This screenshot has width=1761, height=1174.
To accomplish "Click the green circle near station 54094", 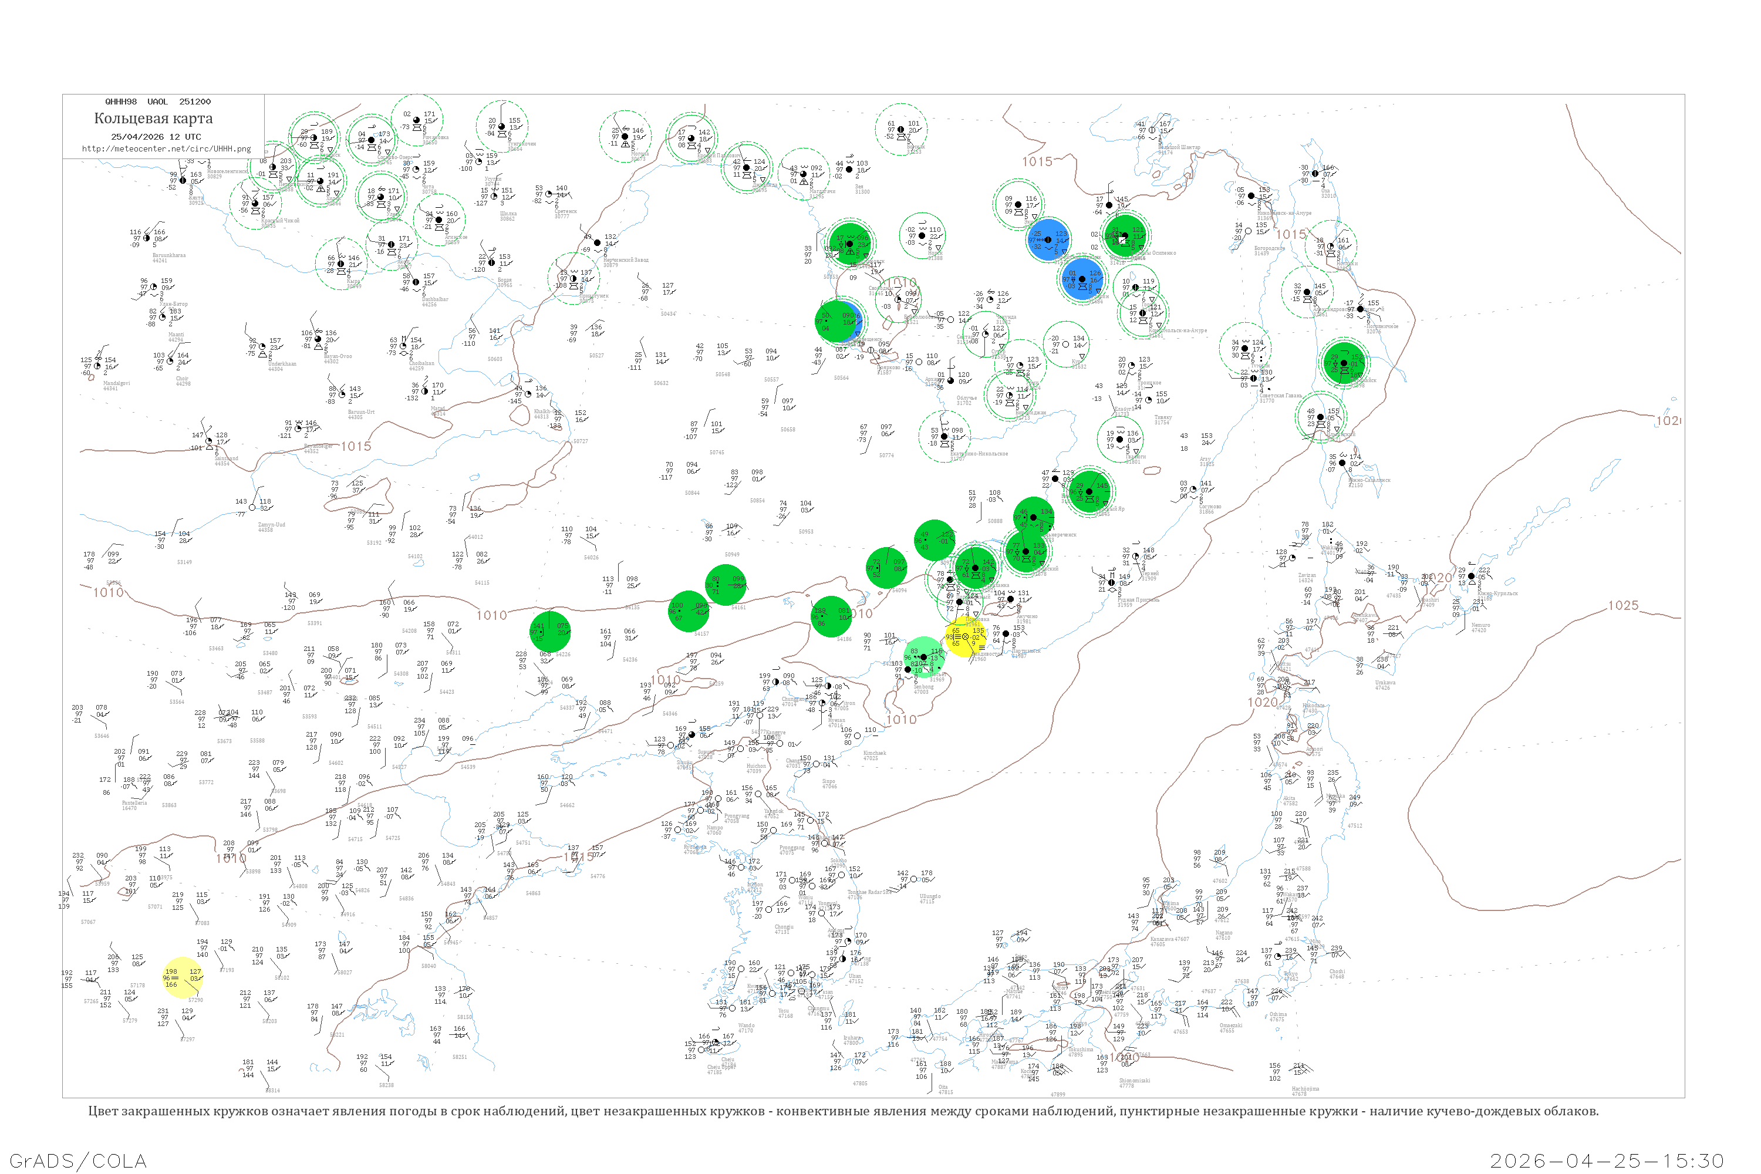I will click(886, 568).
